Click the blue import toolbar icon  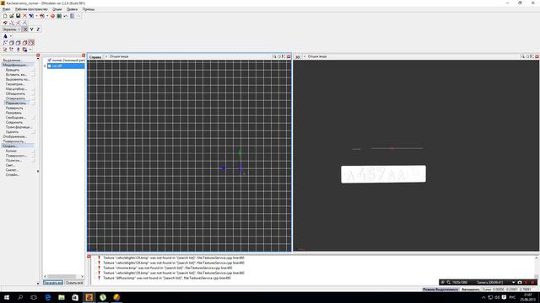[x=31, y=16]
